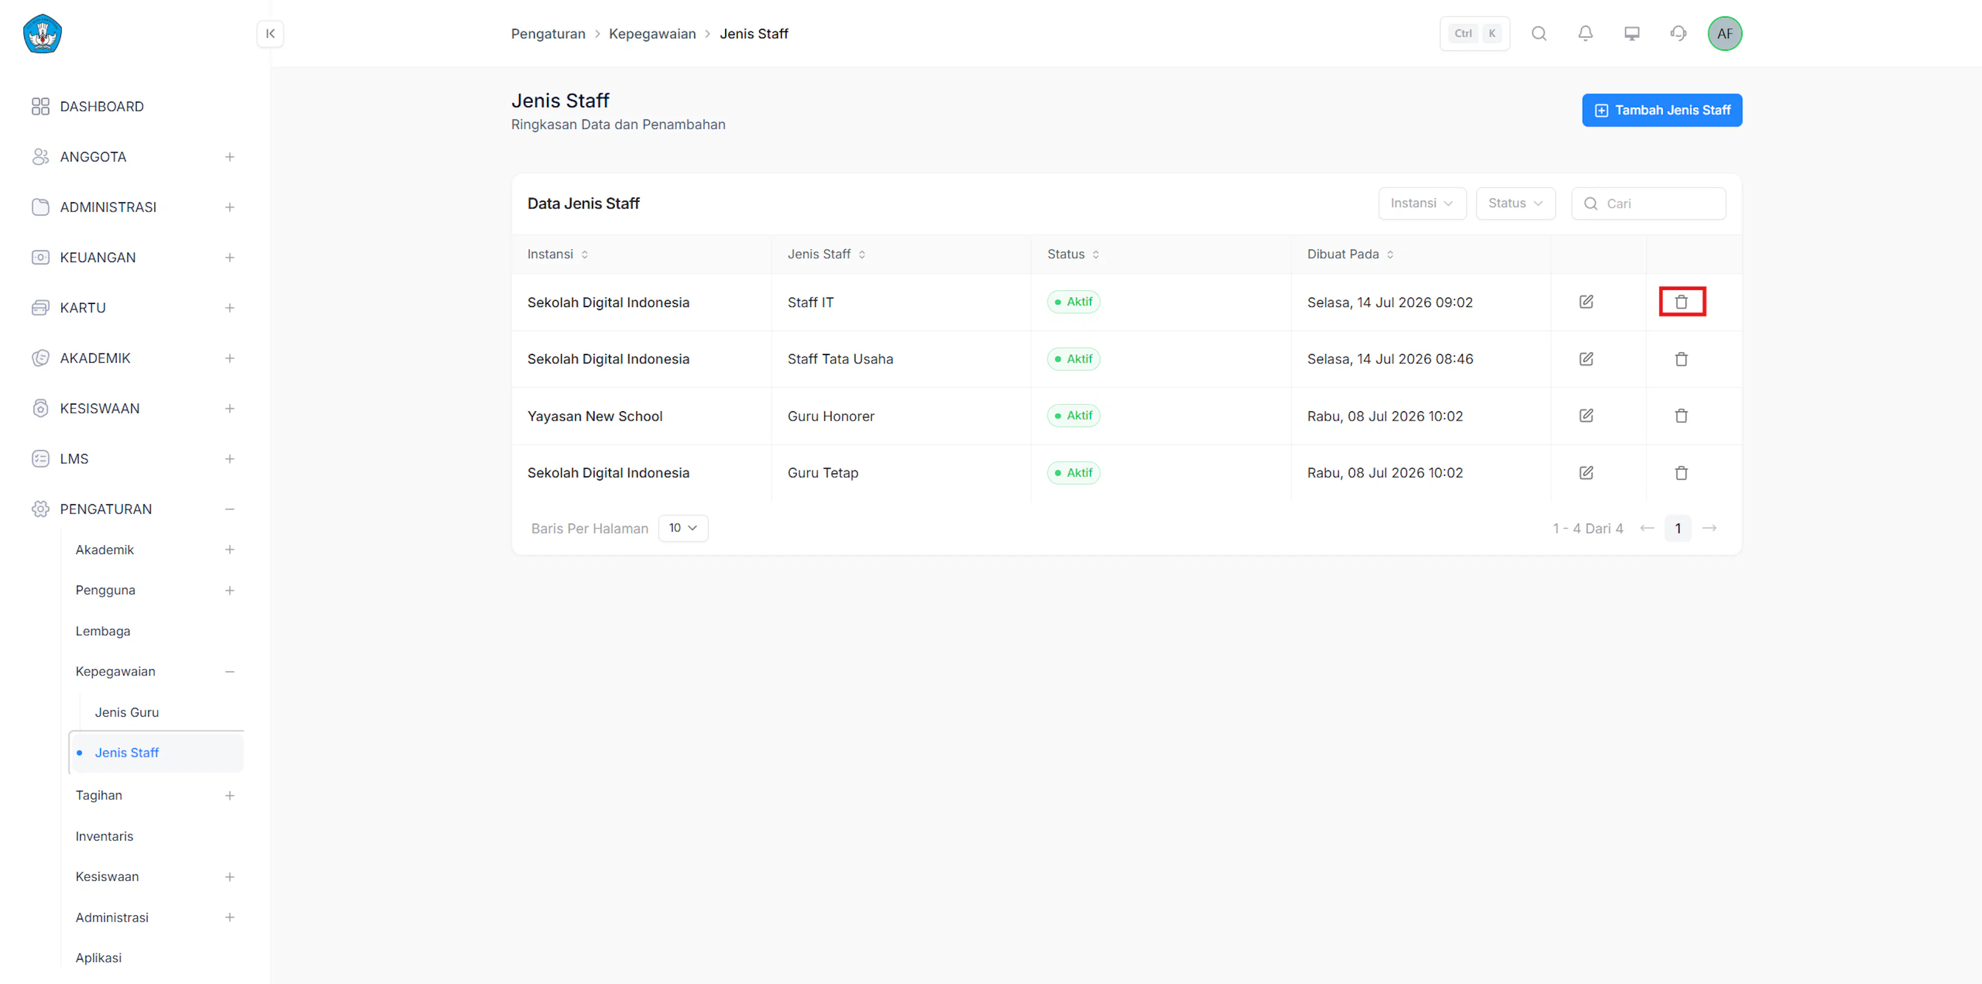Click the Kartu card icon
Screen dimensions: 1982x984
pos(40,308)
